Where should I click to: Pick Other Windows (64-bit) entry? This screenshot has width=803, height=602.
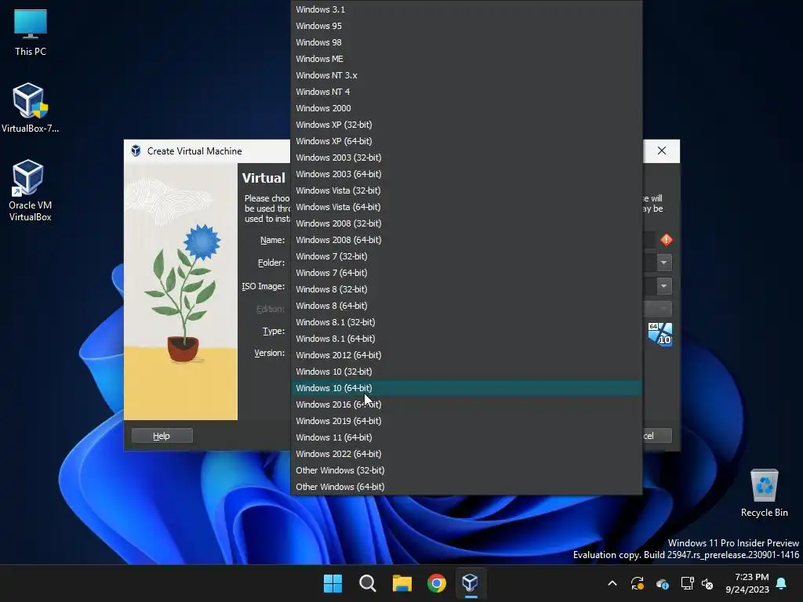coord(467,487)
